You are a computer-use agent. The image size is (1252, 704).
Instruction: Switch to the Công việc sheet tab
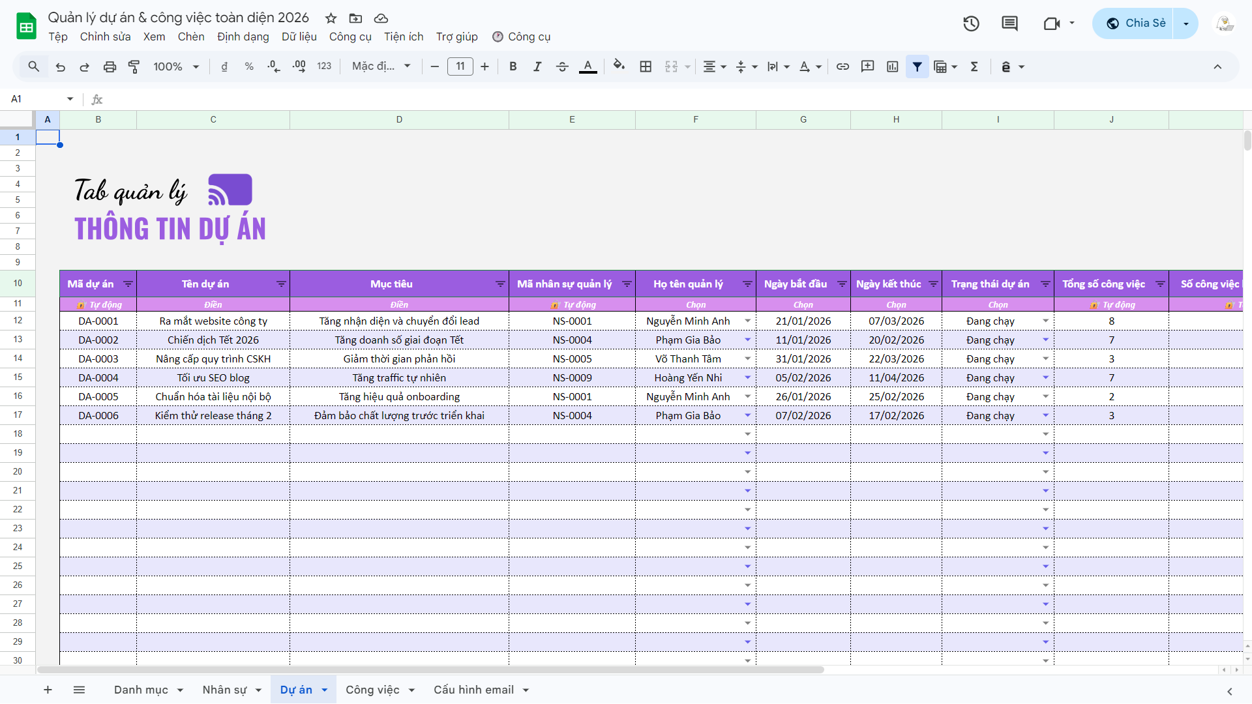coord(372,690)
